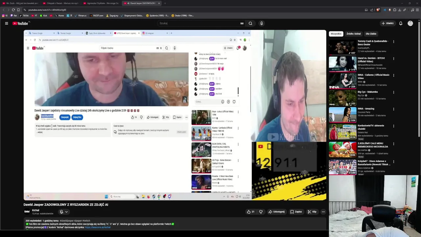Open options menu for KardasiowieTV video
421x237 pixels.
tap(393, 126)
